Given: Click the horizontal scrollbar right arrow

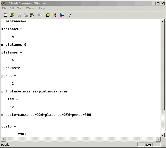Looking at the screenshot, I should click(x=158, y=139).
